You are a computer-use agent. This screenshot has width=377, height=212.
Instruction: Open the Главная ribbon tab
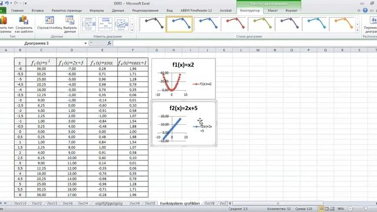pyautogui.click(x=17, y=11)
